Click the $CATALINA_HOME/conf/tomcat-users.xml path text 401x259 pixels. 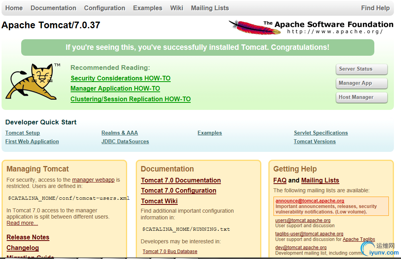[x=69, y=198]
